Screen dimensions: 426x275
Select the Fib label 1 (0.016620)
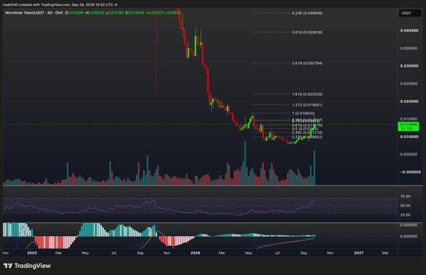pos(303,113)
